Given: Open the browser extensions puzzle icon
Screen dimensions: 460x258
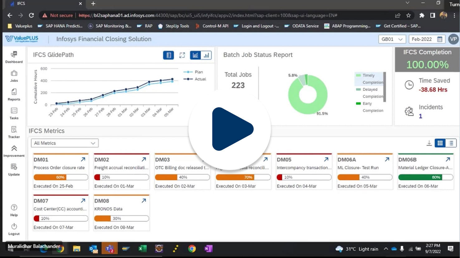Looking at the screenshot, I should click(x=422, y=15).
